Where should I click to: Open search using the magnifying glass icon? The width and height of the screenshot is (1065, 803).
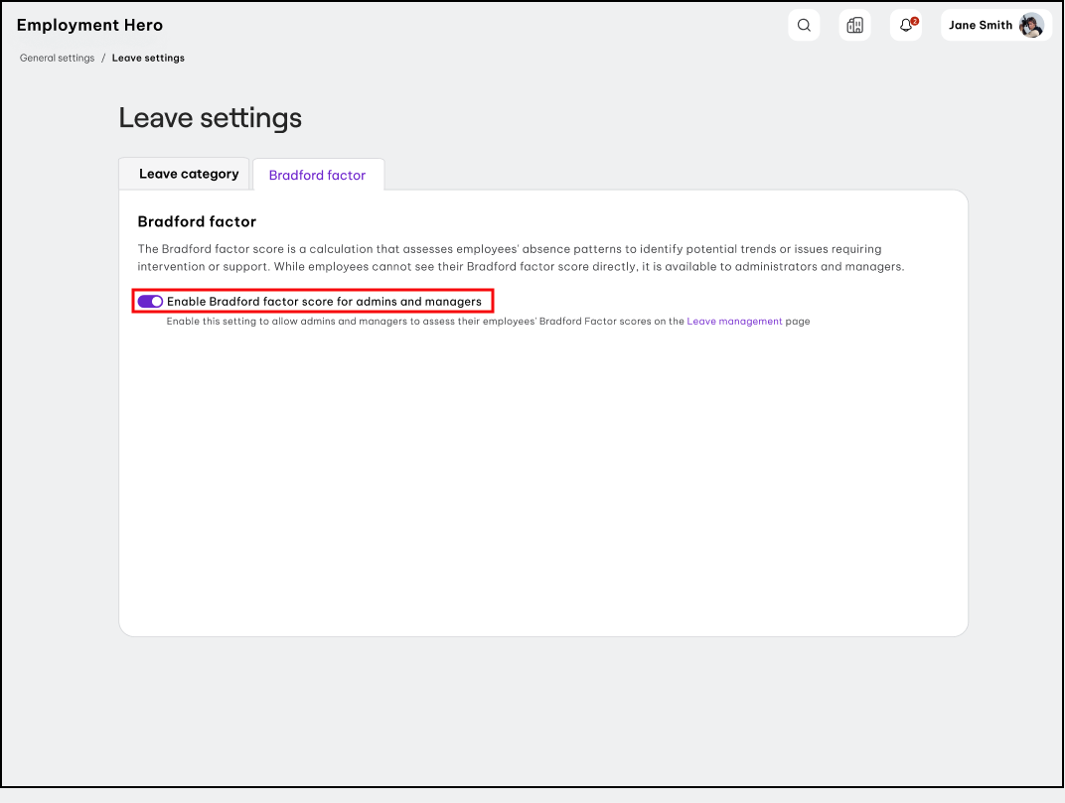coord(804,26)
